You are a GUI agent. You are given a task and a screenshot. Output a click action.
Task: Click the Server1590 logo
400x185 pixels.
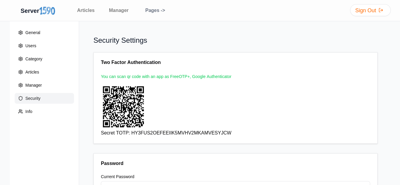point(38,11)
